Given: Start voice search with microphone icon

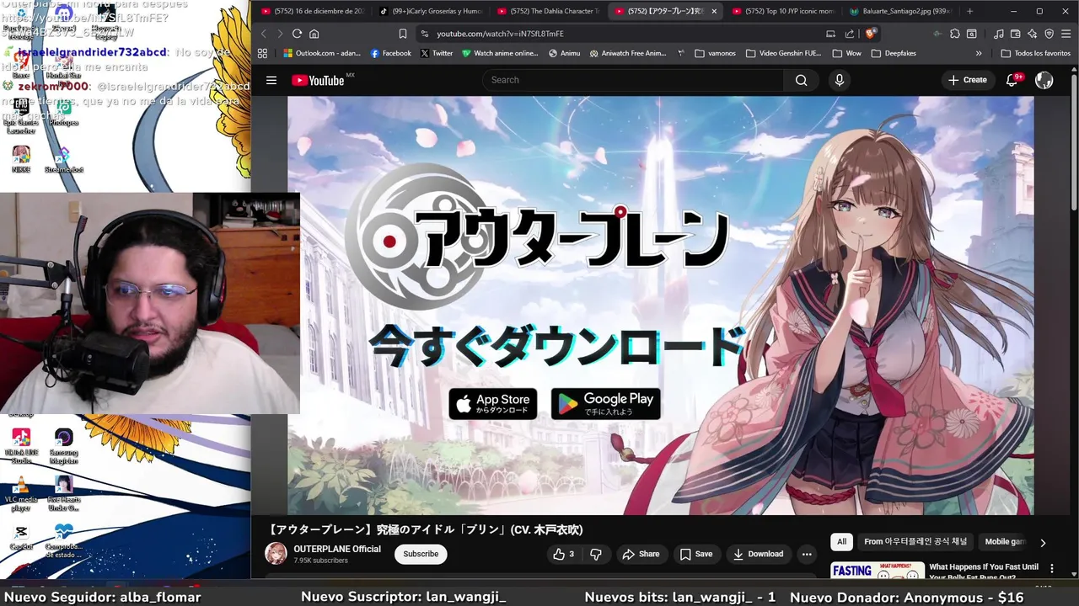Looking at the screenshot, I should (839, 80).
